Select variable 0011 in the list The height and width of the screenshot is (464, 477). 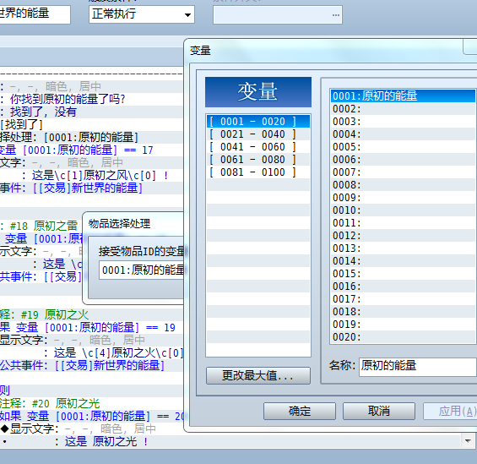point(403,223)
